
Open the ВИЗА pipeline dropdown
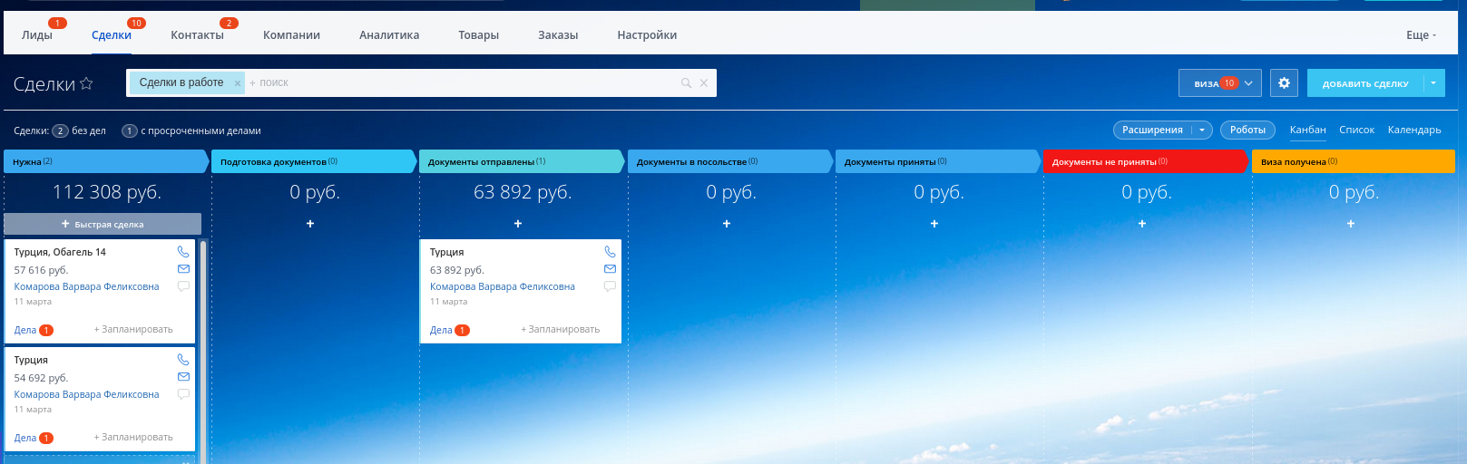point(1220,82)
